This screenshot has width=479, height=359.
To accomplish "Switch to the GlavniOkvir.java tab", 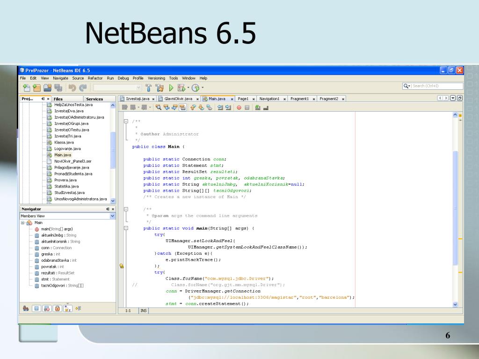I will 178,99.
